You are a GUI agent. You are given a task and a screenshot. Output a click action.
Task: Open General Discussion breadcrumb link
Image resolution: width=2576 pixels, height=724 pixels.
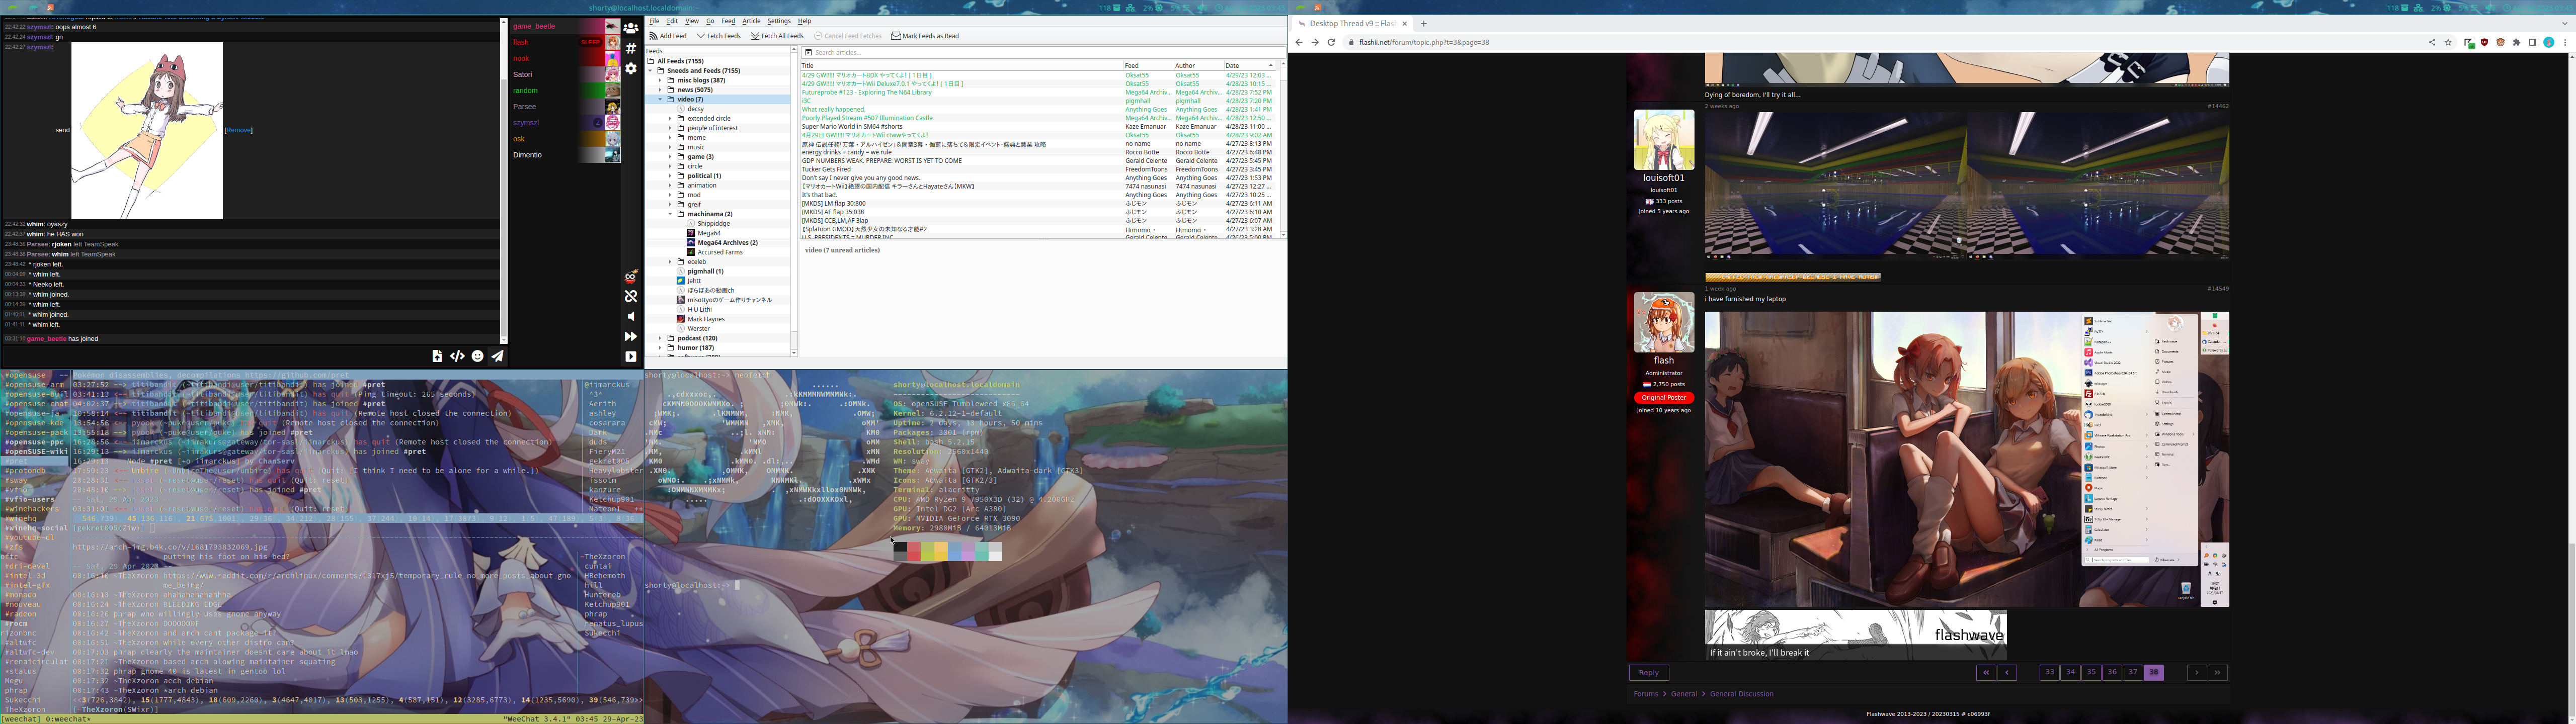1742,693
